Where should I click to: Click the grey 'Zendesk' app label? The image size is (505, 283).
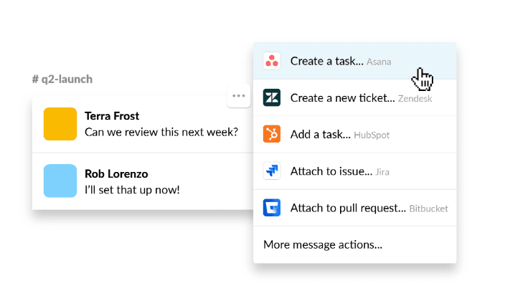pyautogui.click(x=415, y=98)
